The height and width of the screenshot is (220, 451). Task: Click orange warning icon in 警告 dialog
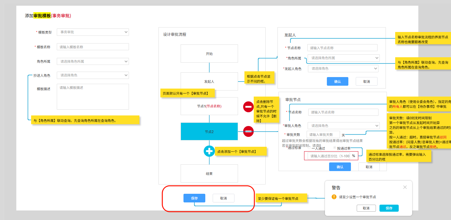pyautogui.click(x=334, y=197)
